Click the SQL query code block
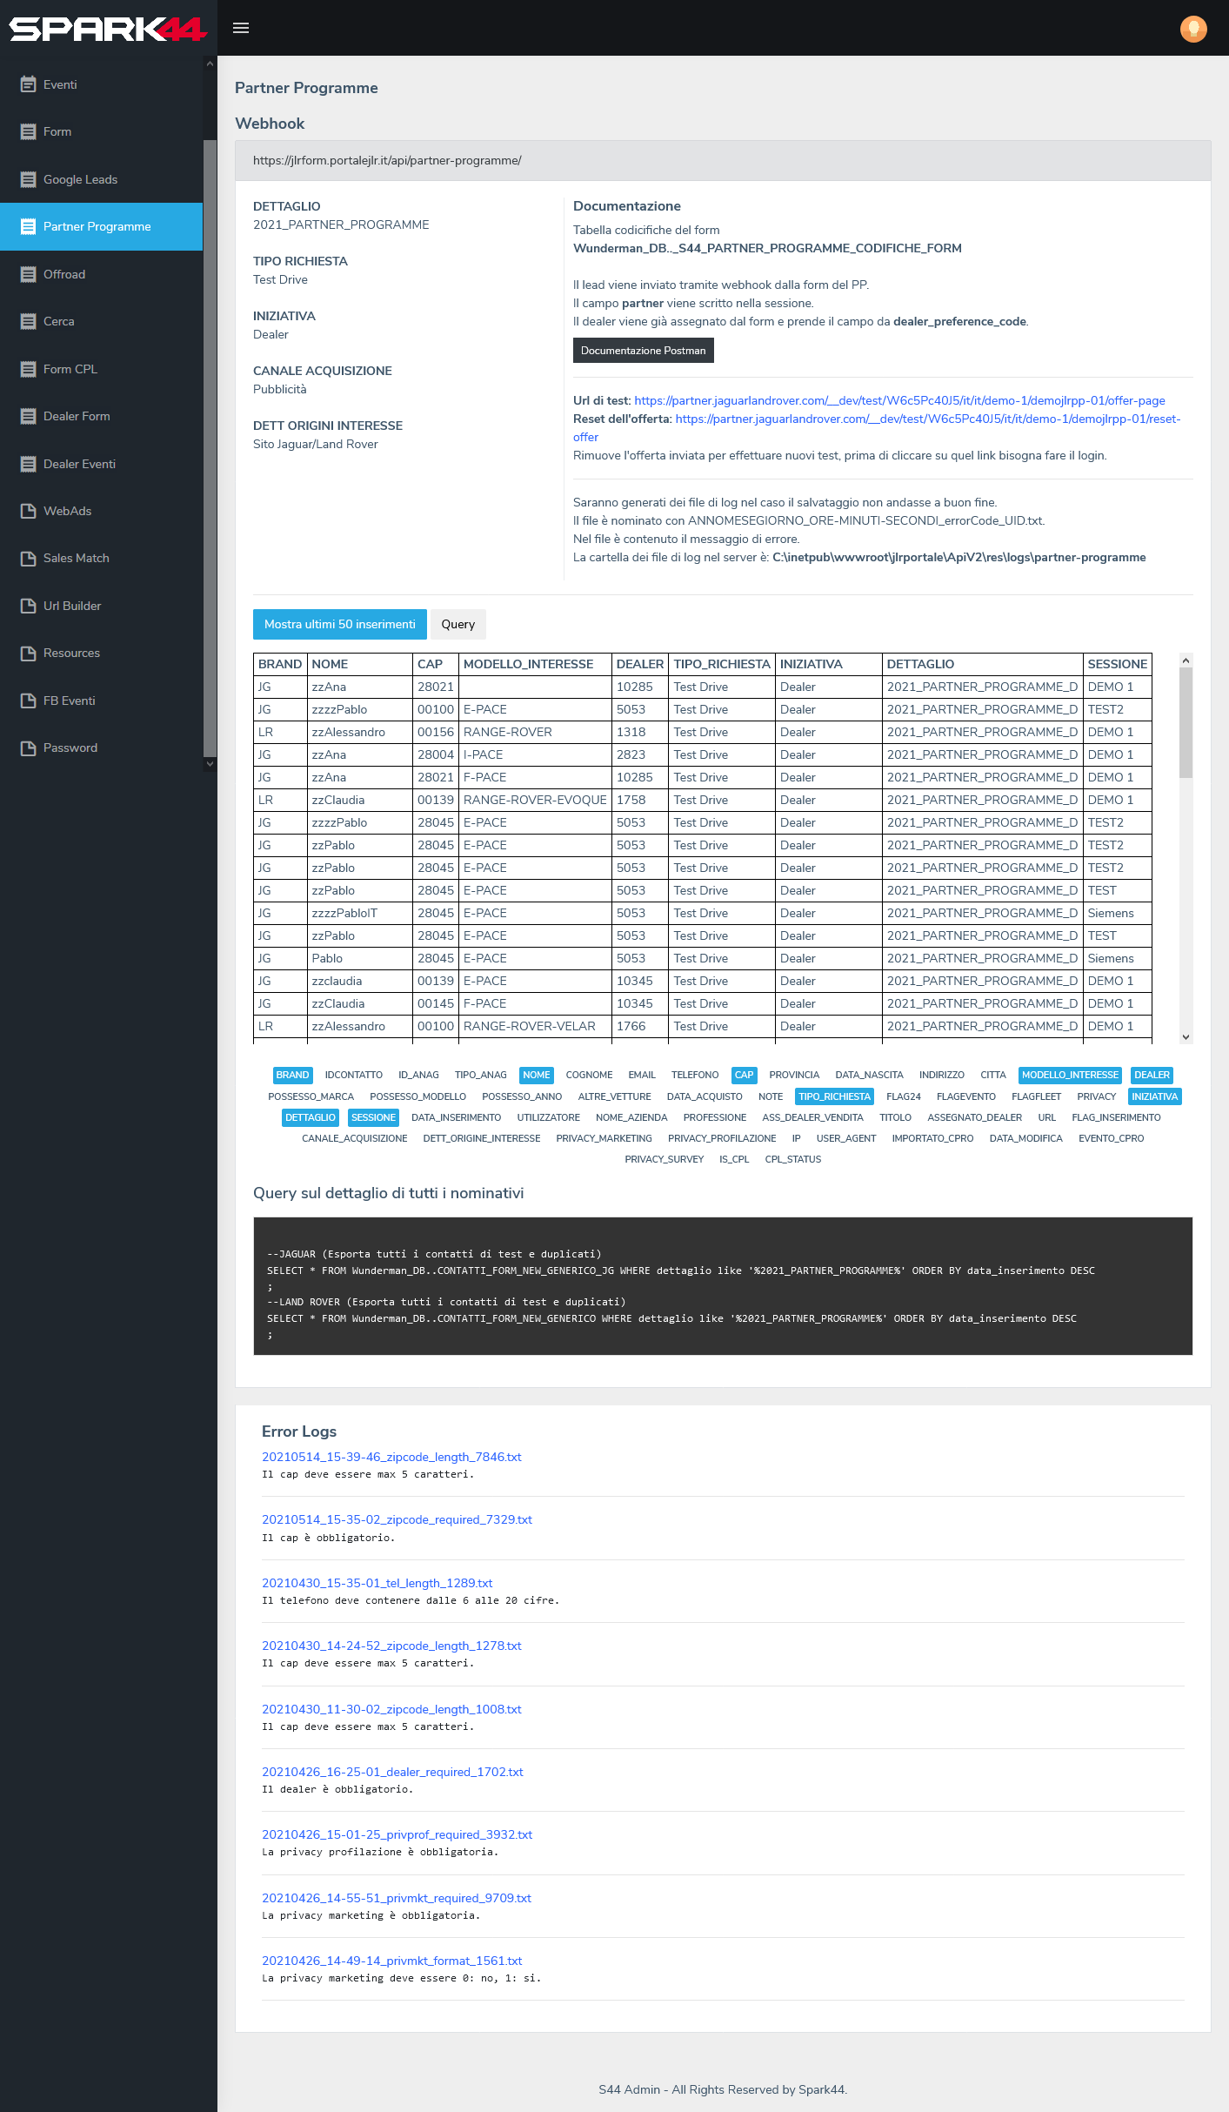Image resolution: width=1229 pixels, height=2112 pixels. tap(723, 1286)
